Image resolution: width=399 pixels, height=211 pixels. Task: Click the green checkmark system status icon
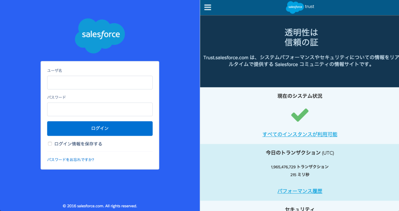(x=300, y=115)
